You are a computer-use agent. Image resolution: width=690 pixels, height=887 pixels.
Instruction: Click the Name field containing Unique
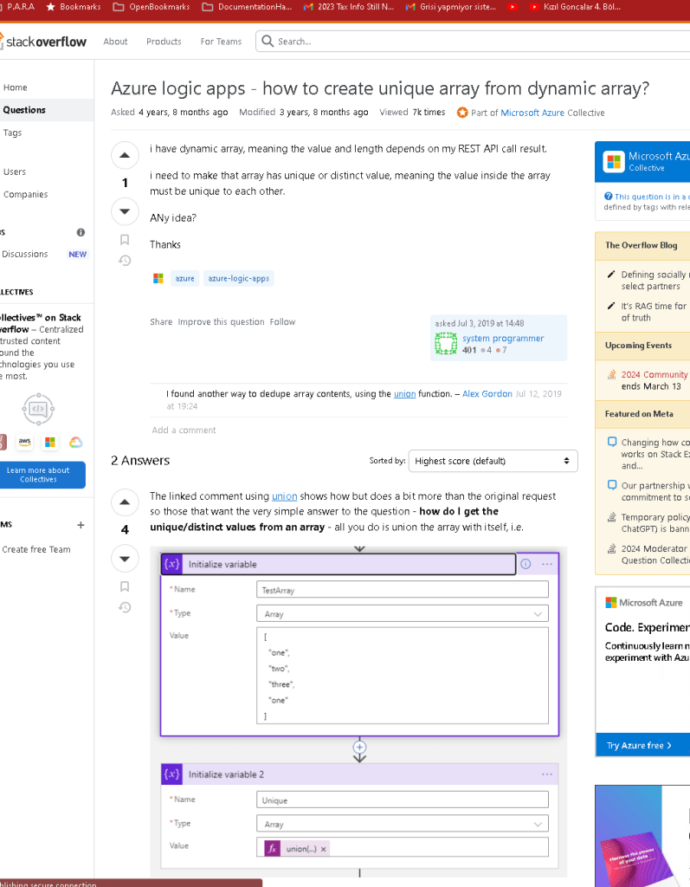[x=402, y=800]
